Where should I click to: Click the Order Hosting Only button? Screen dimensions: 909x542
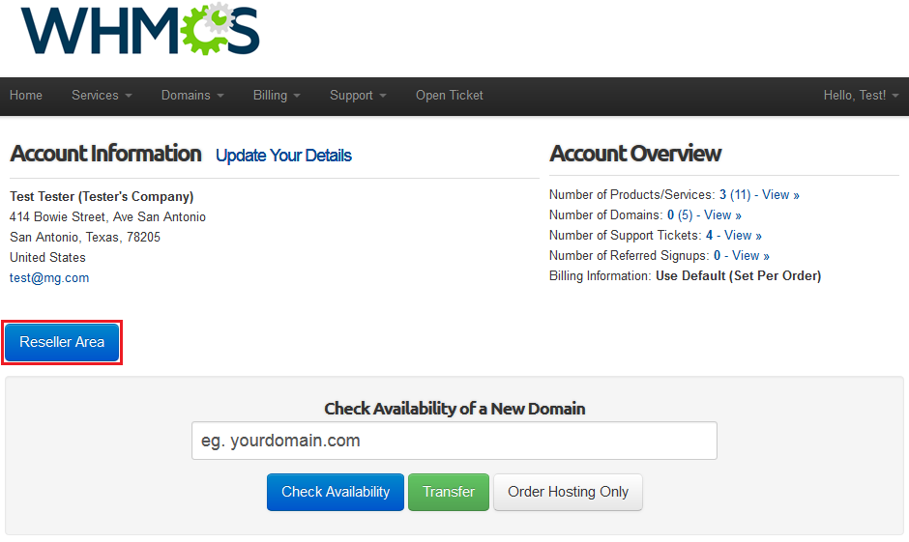tap(569, 492)
